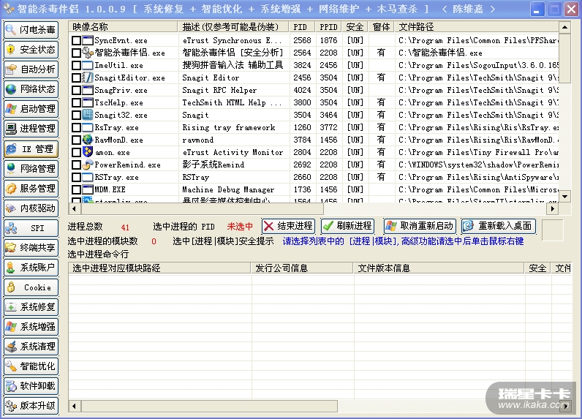582x419 pixels.
Task: Open IE 管理 panel
Action: 31,149
